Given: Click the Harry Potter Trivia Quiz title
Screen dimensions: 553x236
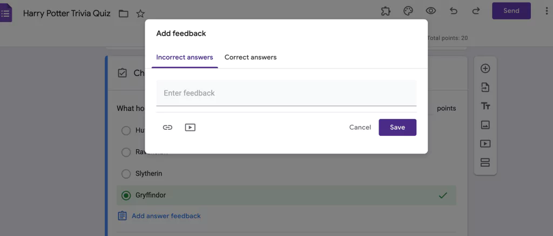Looking at the screenshot, I should click(x=66, y=13).
